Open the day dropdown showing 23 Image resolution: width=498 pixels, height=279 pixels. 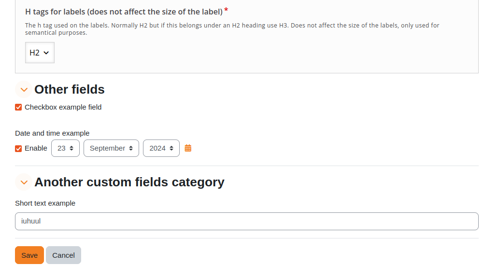(65, 148)
